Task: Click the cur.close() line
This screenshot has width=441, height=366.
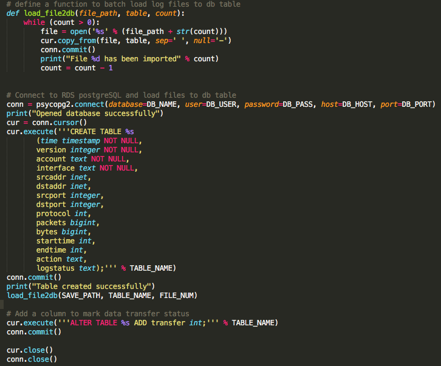Action: click(x=30, y=350)
